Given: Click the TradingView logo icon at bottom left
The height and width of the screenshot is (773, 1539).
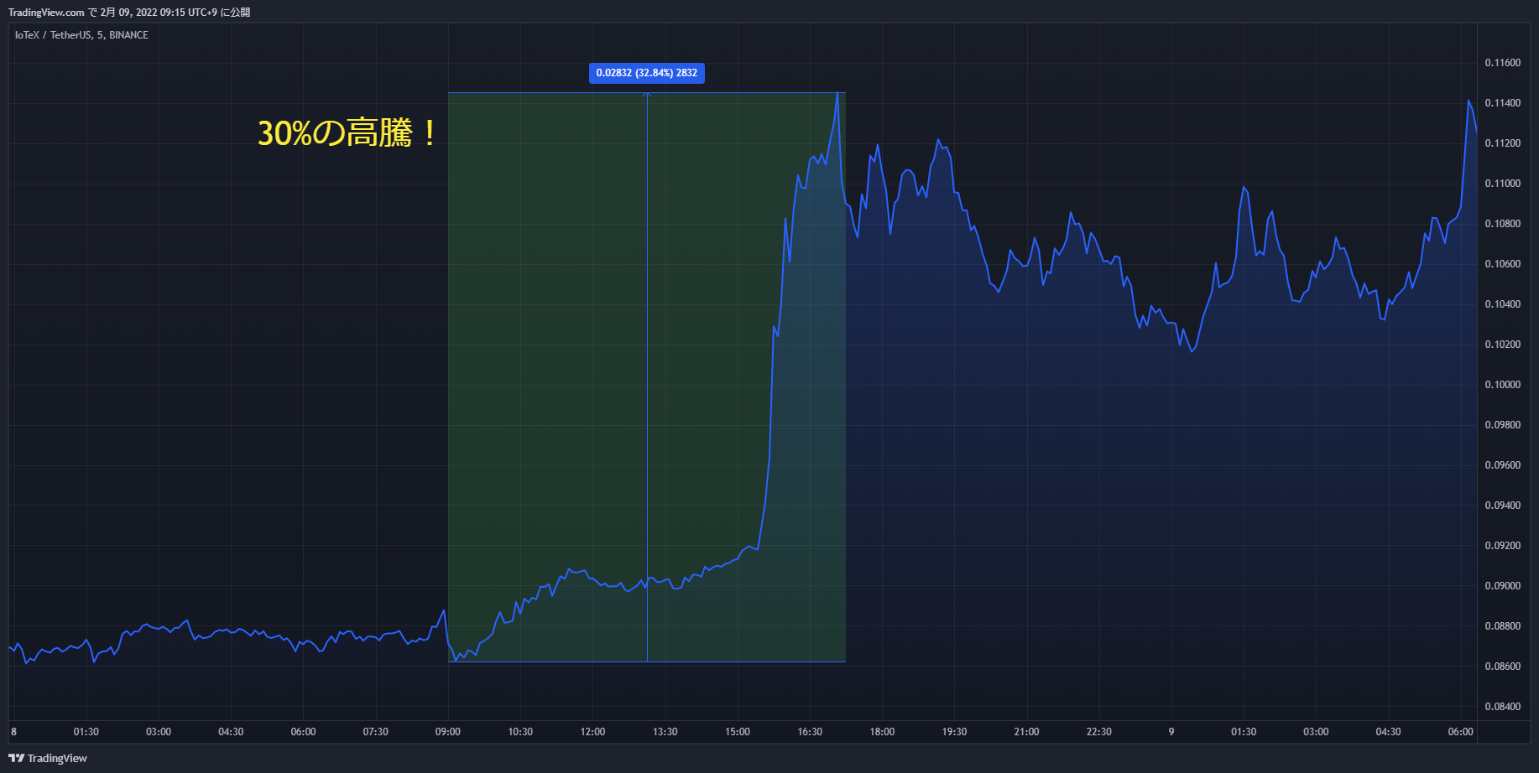Looking at the screenshot, I should (x=16, y=758).
